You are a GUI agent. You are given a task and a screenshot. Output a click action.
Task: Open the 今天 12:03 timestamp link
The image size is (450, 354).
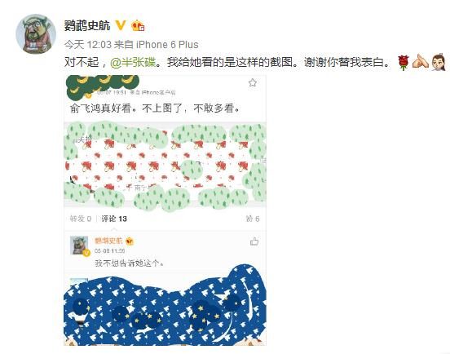[x=88, y=45]
